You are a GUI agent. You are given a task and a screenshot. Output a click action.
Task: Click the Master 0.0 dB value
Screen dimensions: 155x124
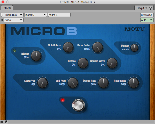pyautogui.click(x=126, y=50)
